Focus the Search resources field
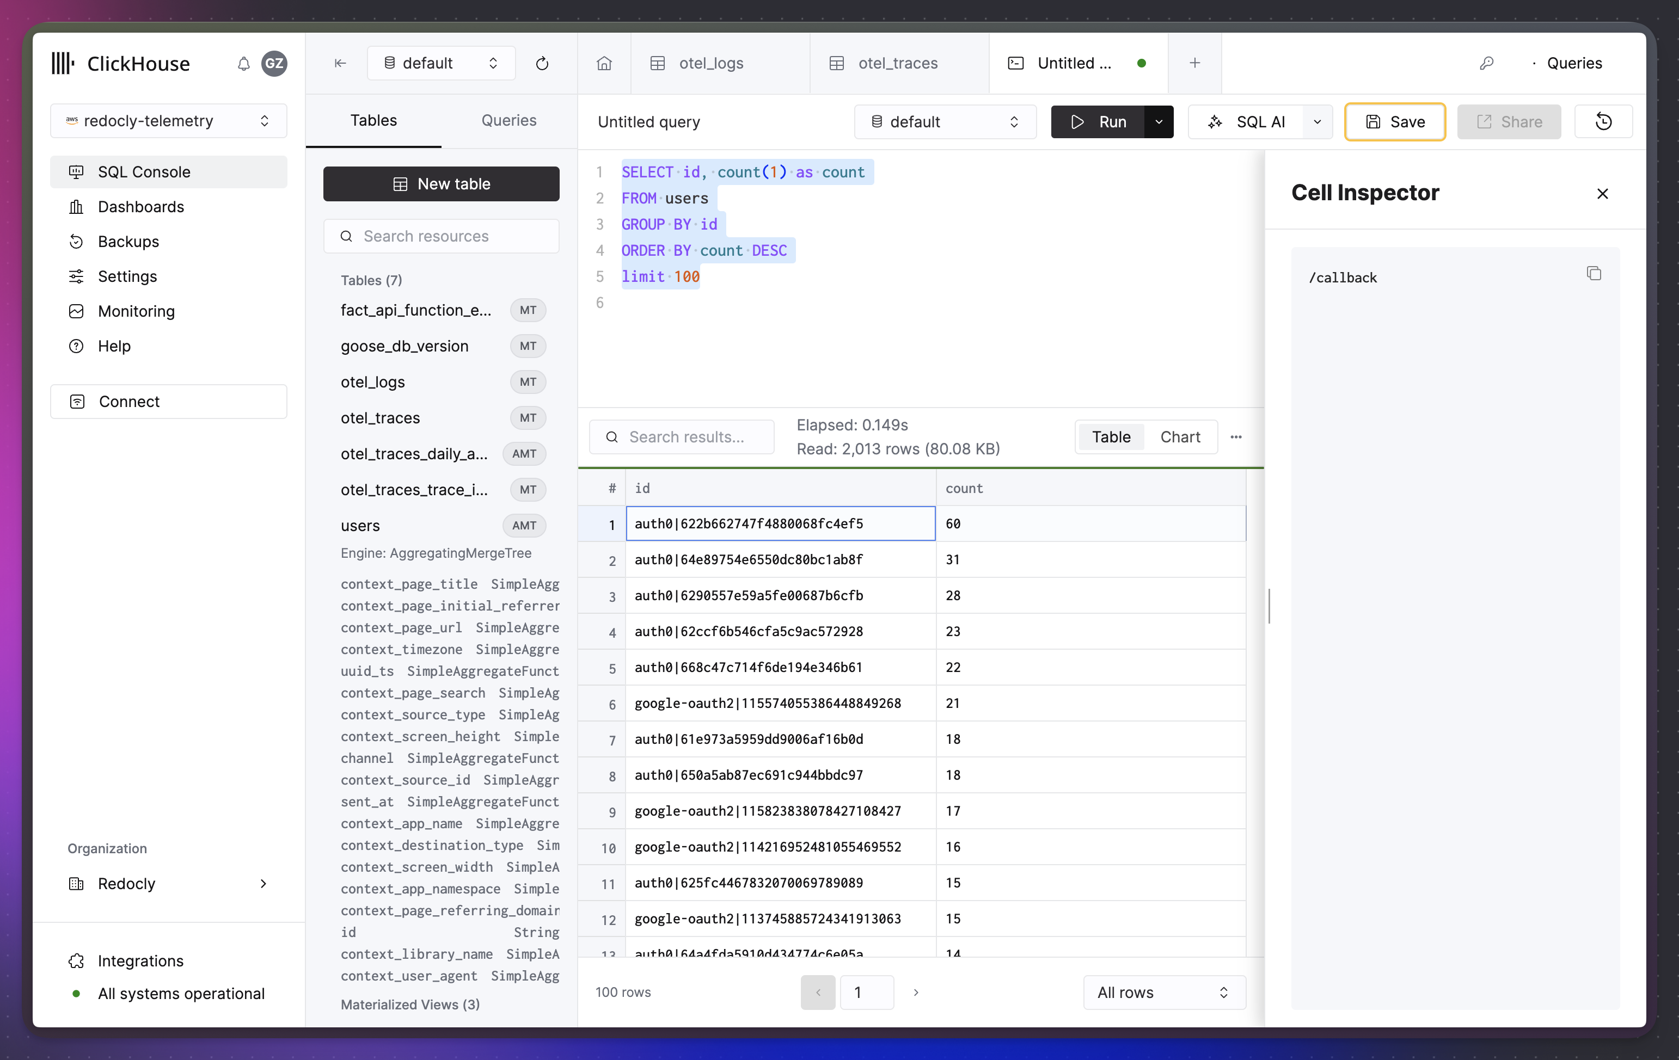This screenshot has width=1679, height=1060. tap(442, 236)
